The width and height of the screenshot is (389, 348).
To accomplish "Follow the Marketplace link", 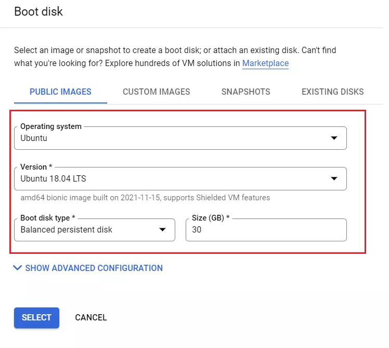I will tap(265, 63).
